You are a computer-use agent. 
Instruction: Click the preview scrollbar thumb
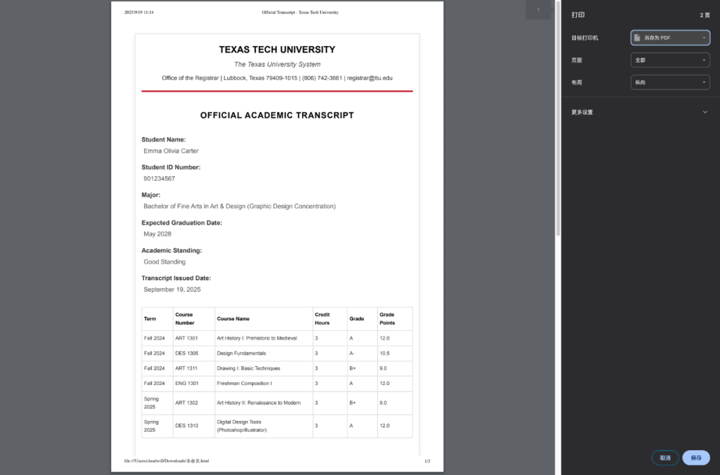coord(558,118)
